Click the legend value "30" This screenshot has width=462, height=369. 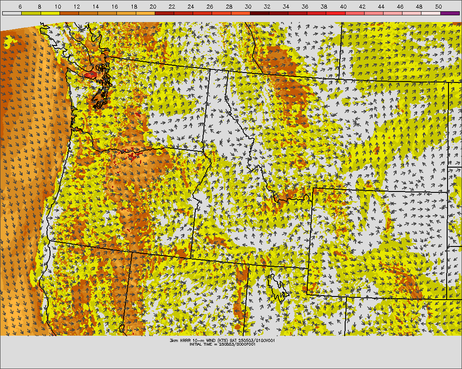tap(248, 7)
